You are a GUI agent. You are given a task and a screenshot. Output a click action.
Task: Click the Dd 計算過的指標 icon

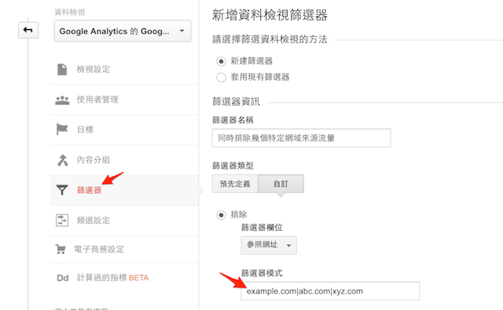tap(63, 278)
